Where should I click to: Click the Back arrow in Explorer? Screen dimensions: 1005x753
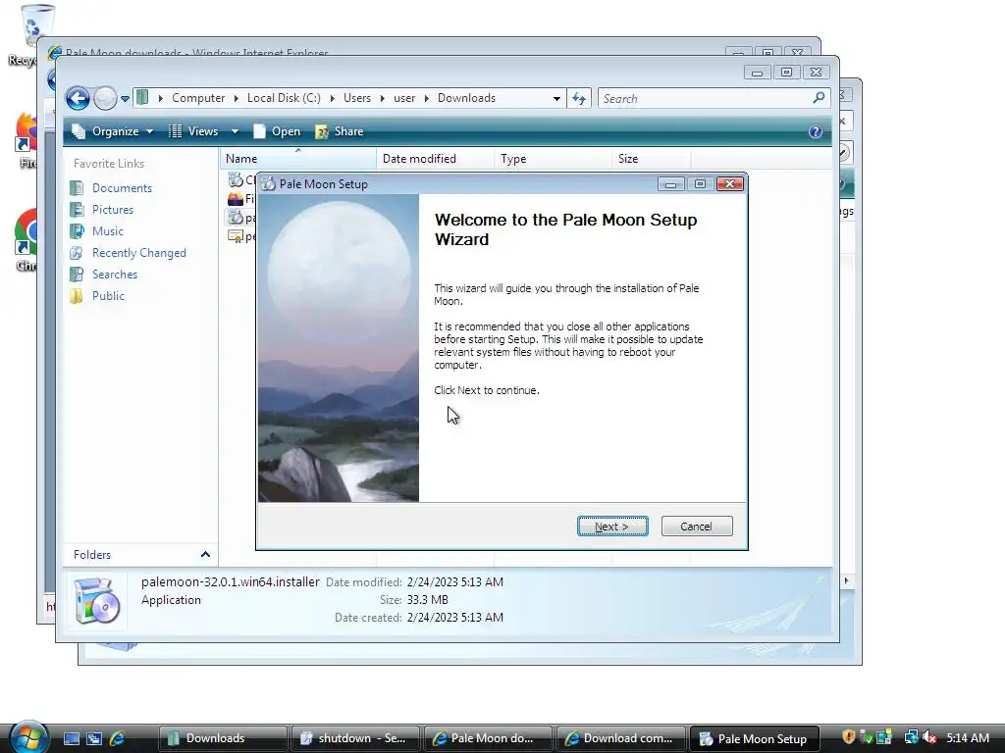coord(78,99)
